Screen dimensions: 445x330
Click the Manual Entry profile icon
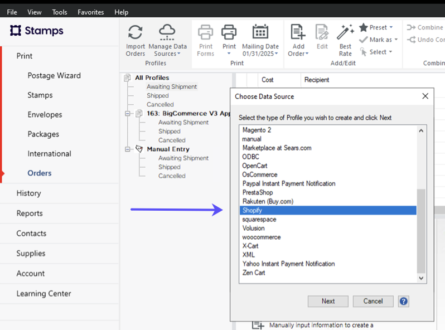click(139, 149)
